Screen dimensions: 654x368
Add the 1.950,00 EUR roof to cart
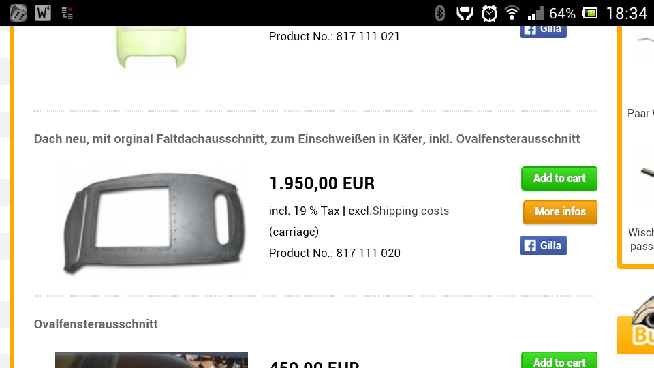559,179
